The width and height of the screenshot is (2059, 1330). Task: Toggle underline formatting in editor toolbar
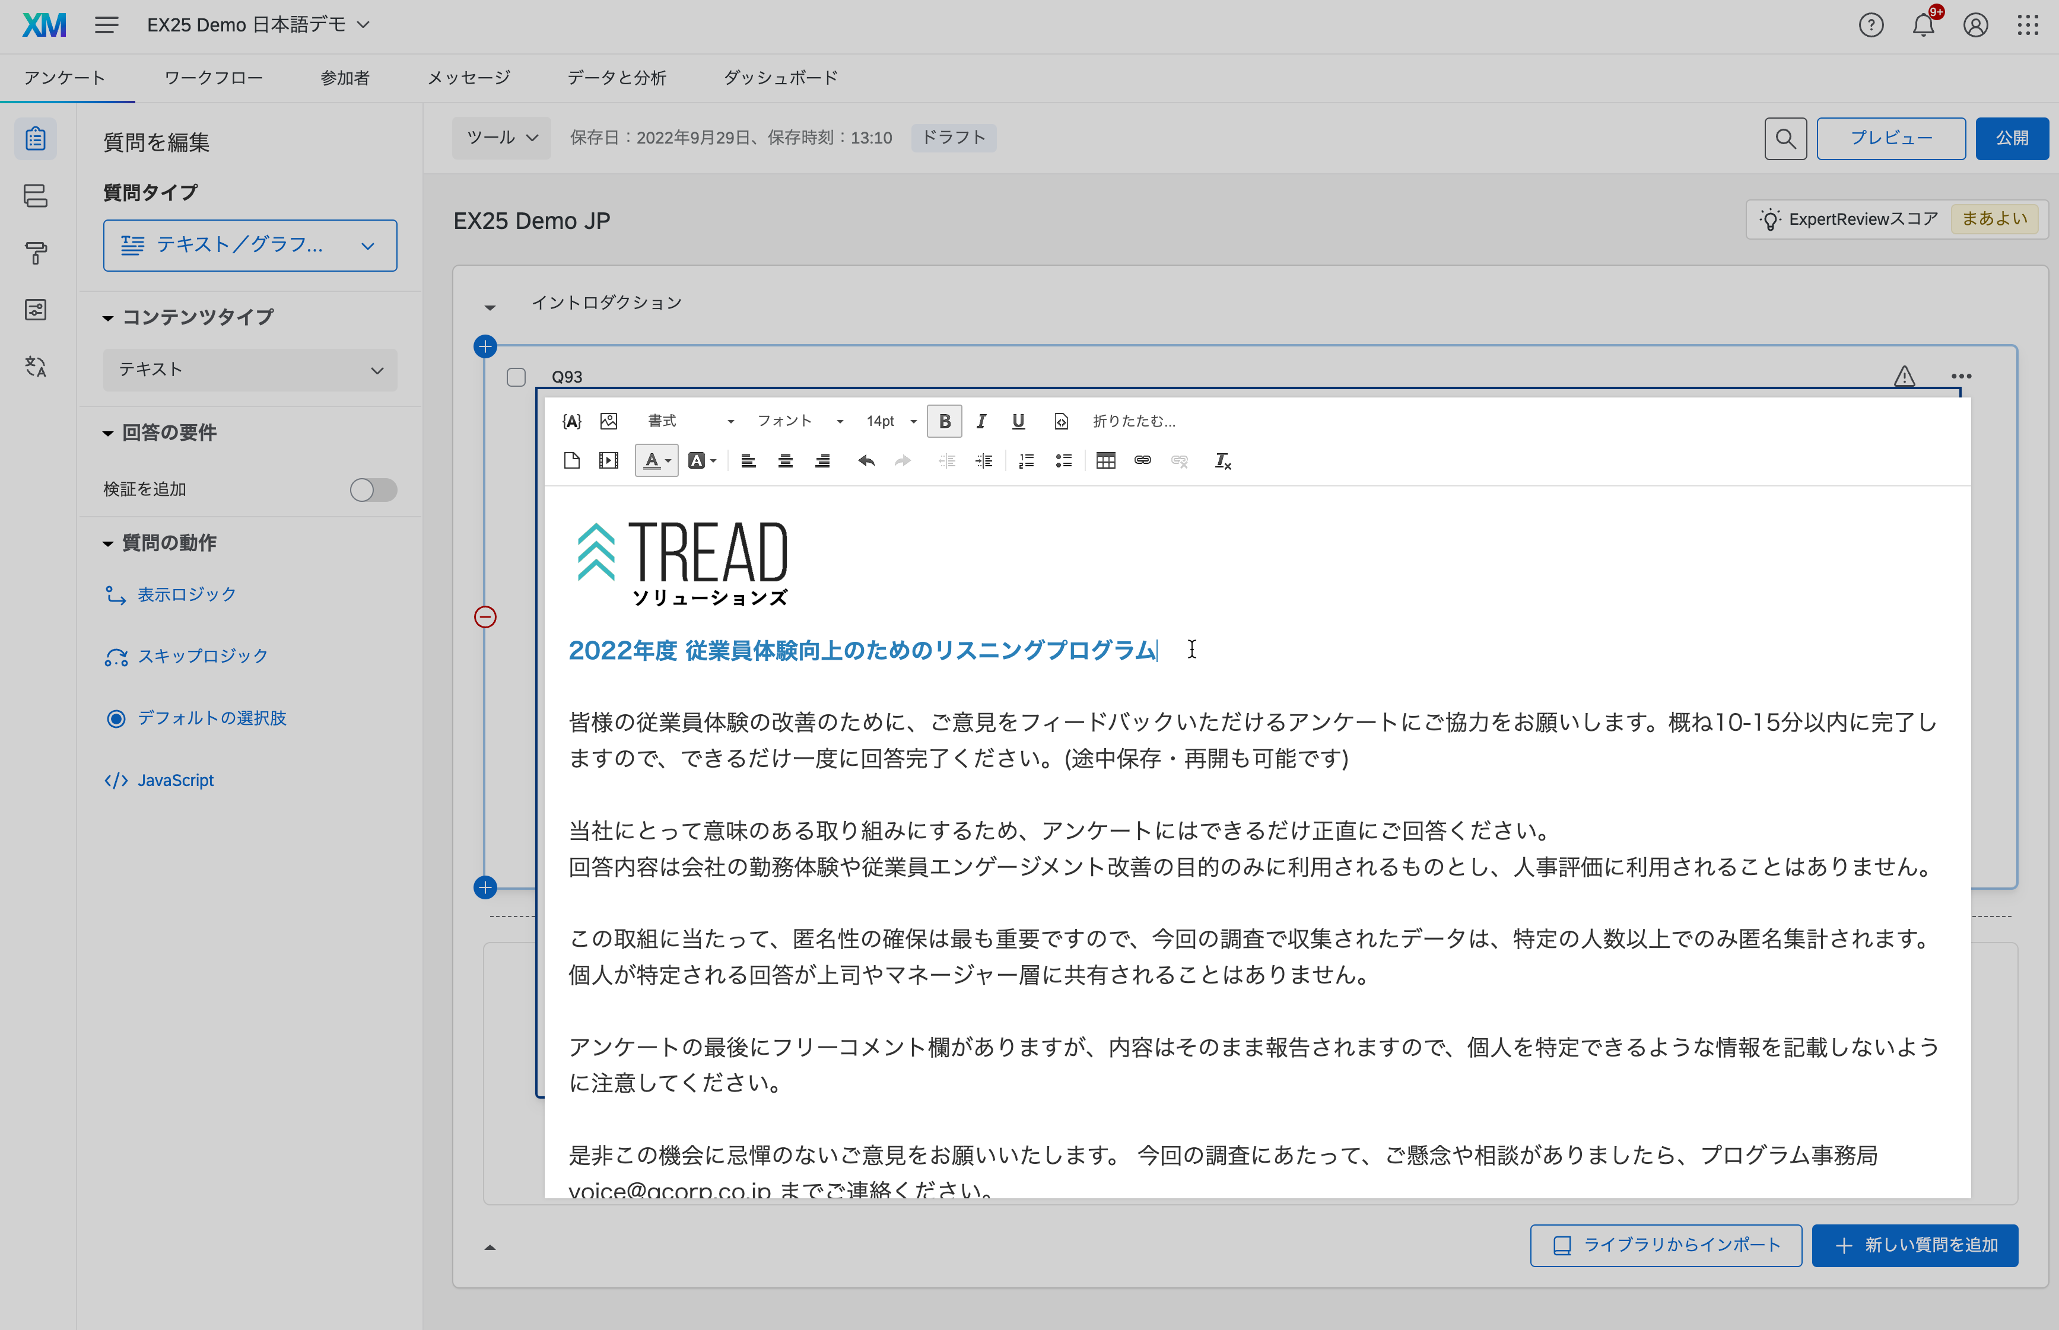click(1018, 421)
